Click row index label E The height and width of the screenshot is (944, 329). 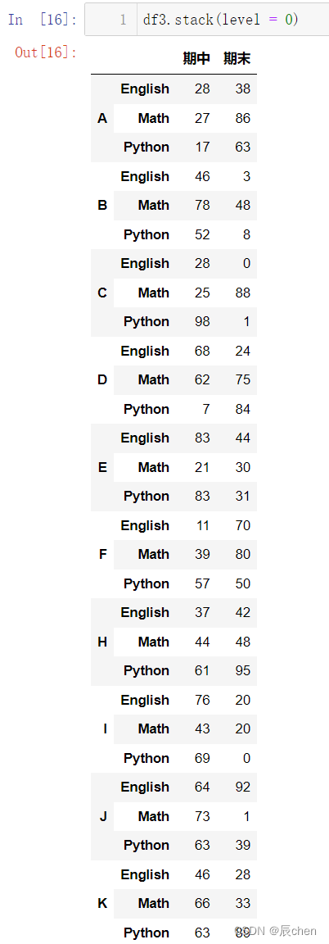tap(102, 467)
